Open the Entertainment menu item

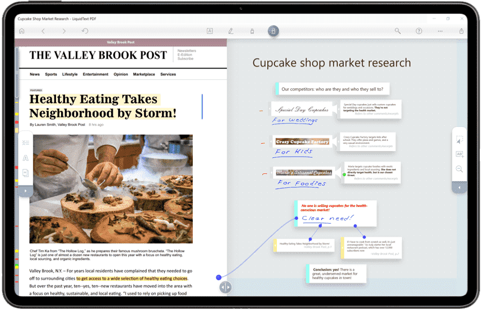pyautogui.click(x=95, y=74)
